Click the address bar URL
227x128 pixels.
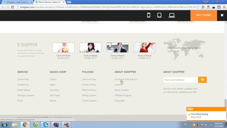[108, 7]
